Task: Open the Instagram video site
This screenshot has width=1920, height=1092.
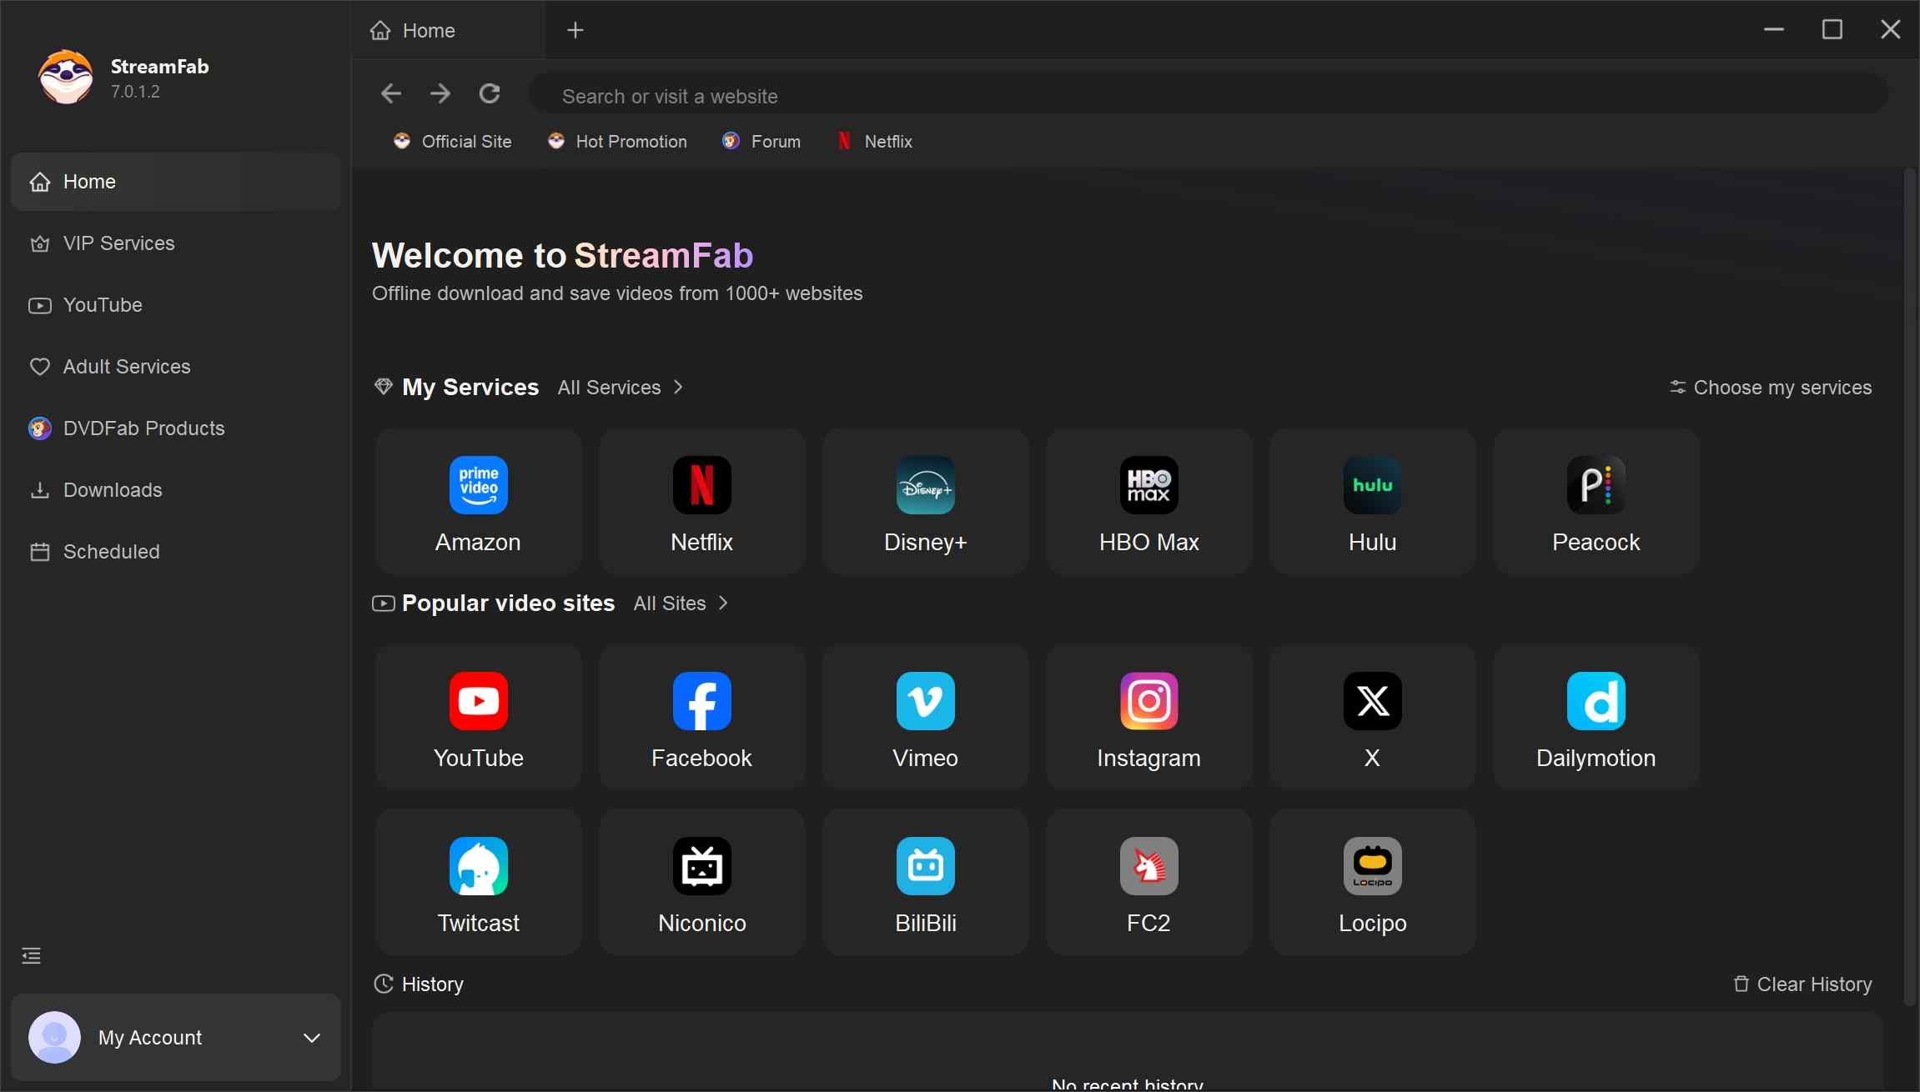Action: [x=1148, y=717]
